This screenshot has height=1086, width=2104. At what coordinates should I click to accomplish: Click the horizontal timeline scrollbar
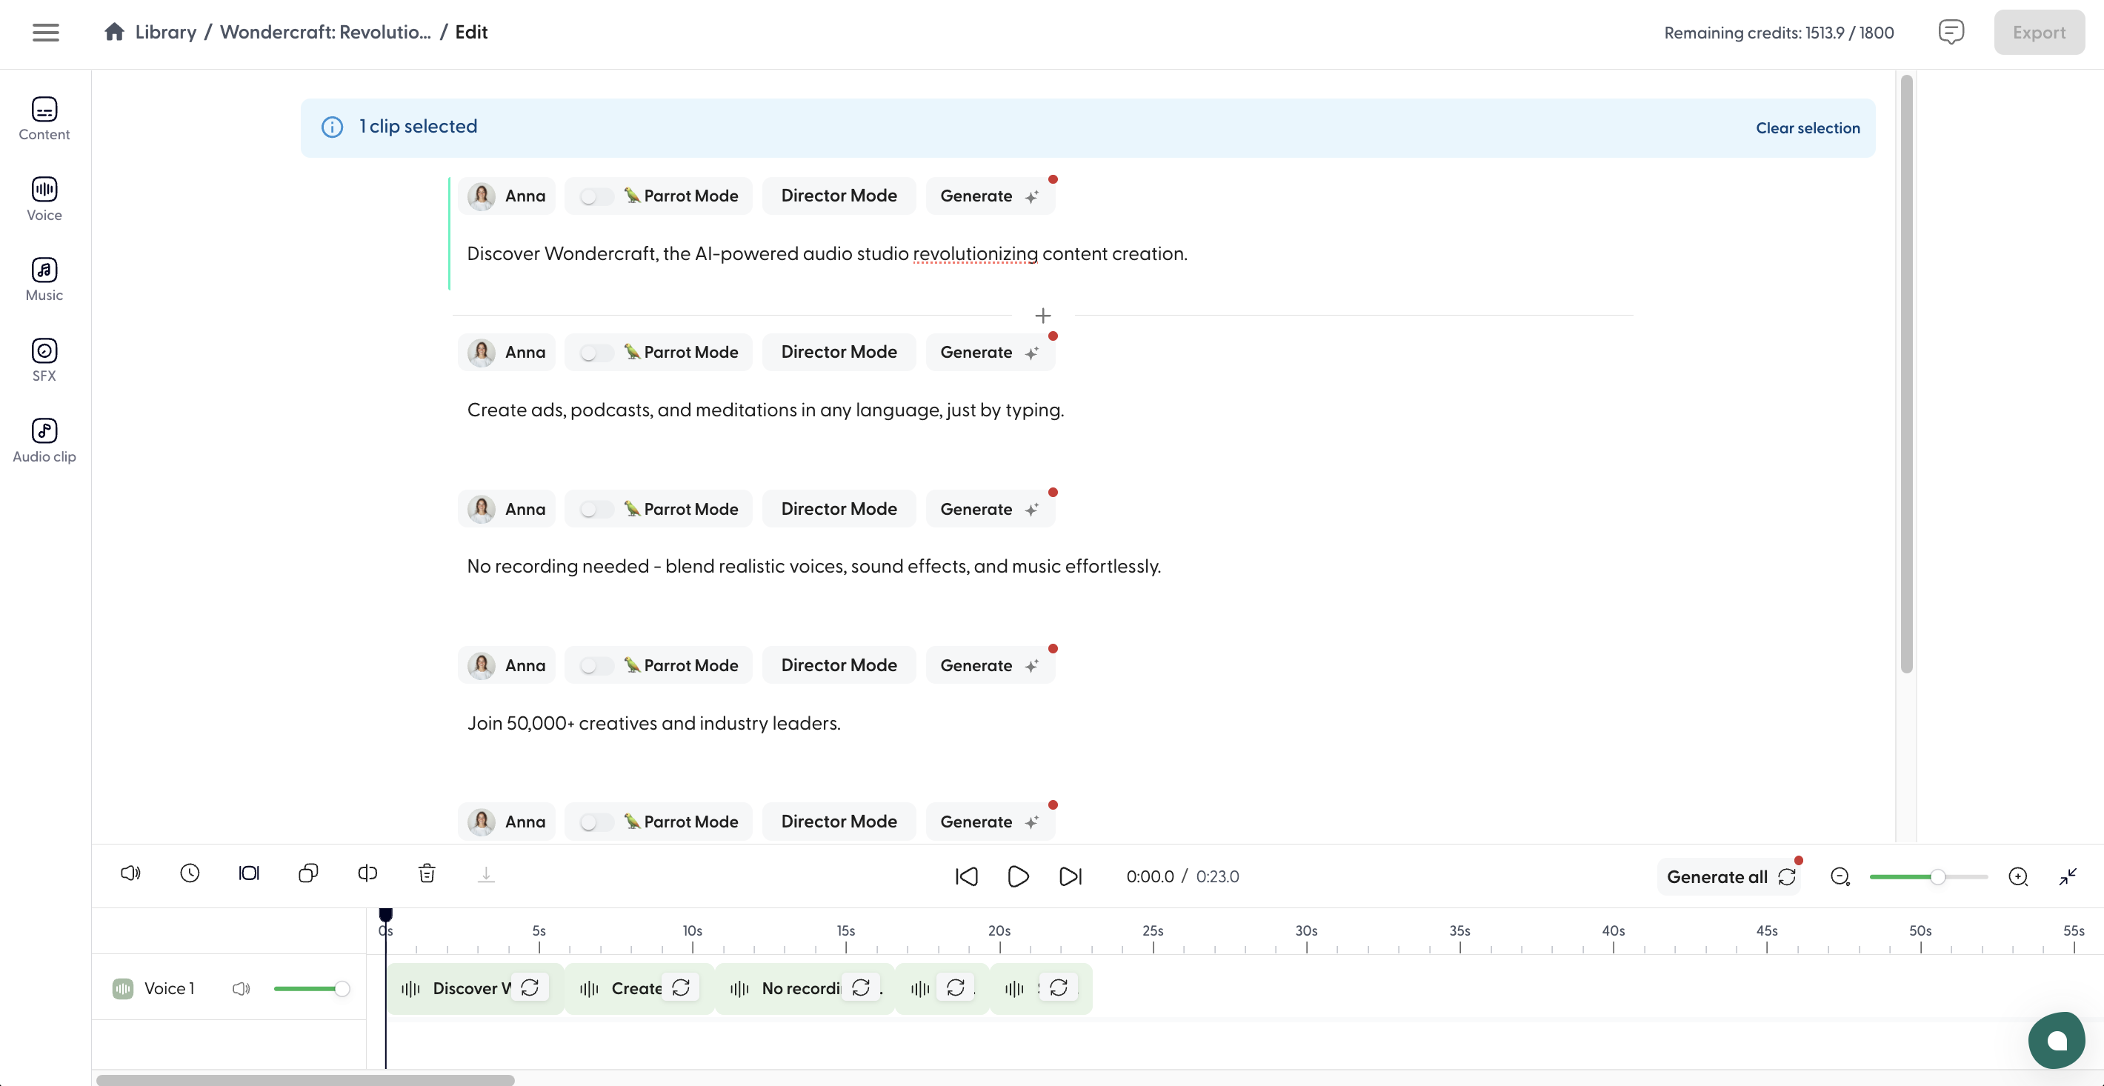click(305, 1079)
